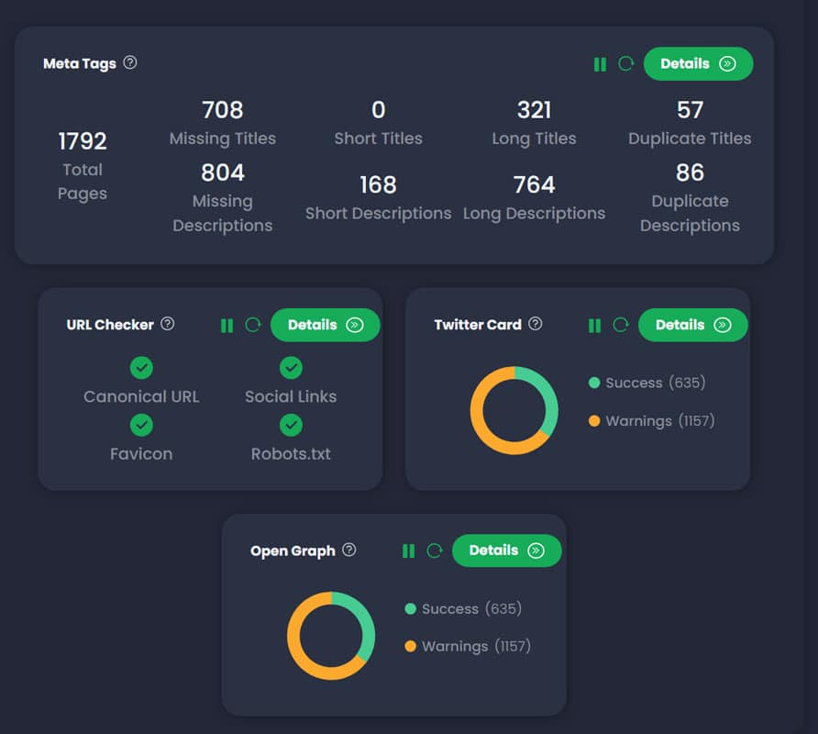
Task: Click the Social Links green checkmark
Action: 291,368
